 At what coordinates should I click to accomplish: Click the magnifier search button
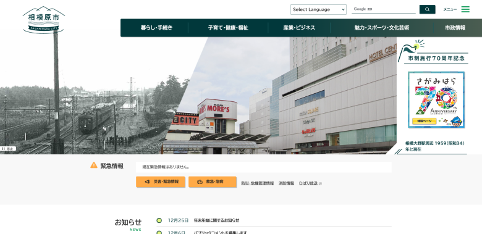(427, 9)
